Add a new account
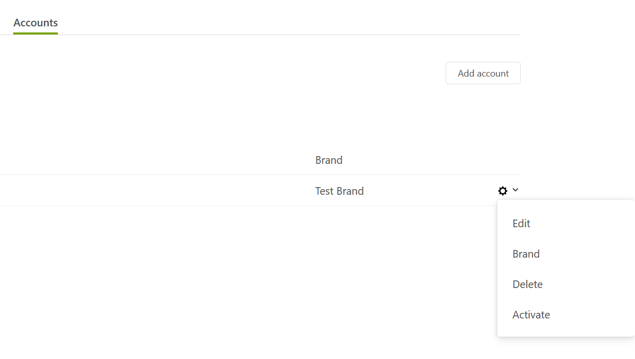 coord(483,73)
